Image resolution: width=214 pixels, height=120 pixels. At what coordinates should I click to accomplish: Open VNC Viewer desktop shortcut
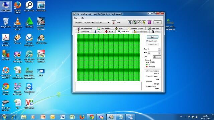[29, 104]
